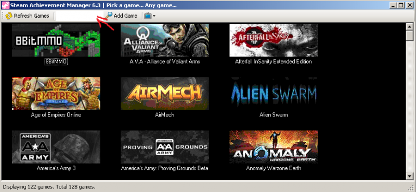
Task: Click the TV filter games icon
Action: [148, 16]
